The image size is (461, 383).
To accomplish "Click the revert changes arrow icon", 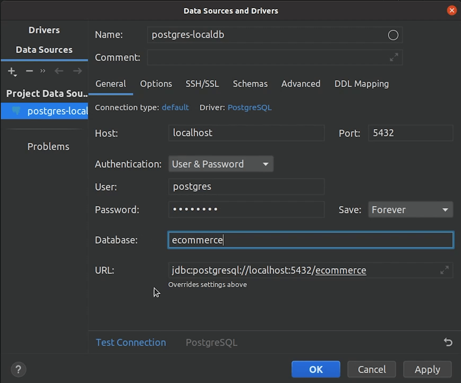I will pos(448,342).
